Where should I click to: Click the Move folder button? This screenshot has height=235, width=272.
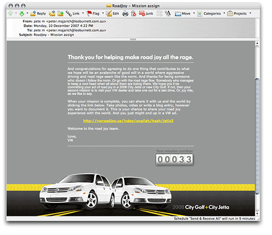click(183, 14)
